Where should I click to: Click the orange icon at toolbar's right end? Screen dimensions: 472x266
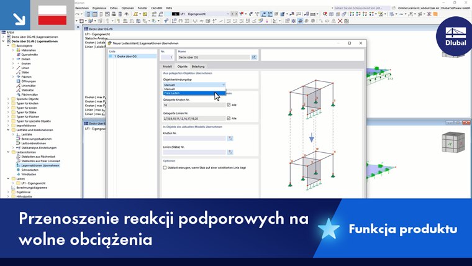pos(435,14)
